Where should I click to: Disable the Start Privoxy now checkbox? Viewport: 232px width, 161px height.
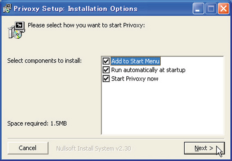tap(106, 79)
